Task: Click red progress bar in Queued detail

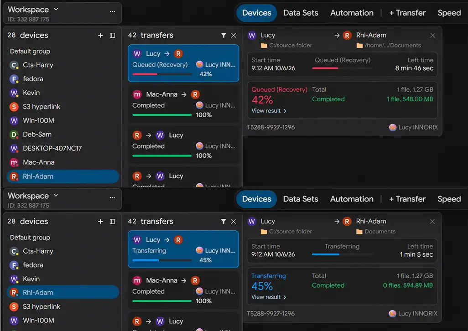Action: (x=342, y=68)
